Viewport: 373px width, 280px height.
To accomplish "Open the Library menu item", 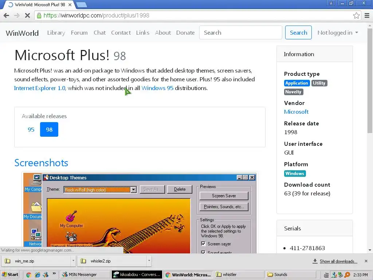I will click(56, 32).
